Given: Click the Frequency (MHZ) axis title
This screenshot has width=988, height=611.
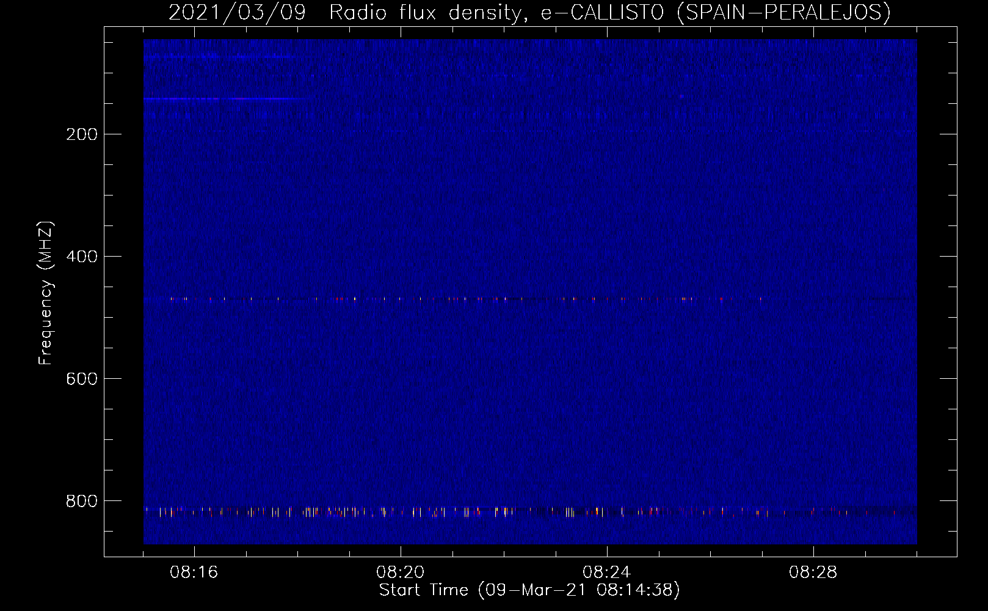Looking at the screenshot, I should click(46, 293).
